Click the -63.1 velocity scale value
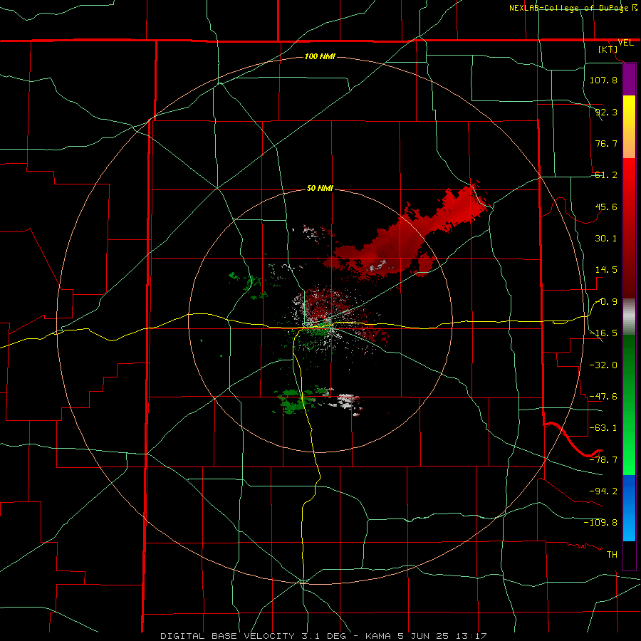Screen dimensions: 641x641 pos(603,428)
